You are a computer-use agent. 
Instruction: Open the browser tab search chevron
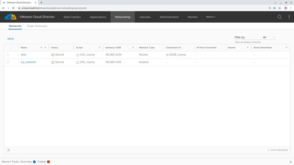pyautogui.click(x=275, y=3)
